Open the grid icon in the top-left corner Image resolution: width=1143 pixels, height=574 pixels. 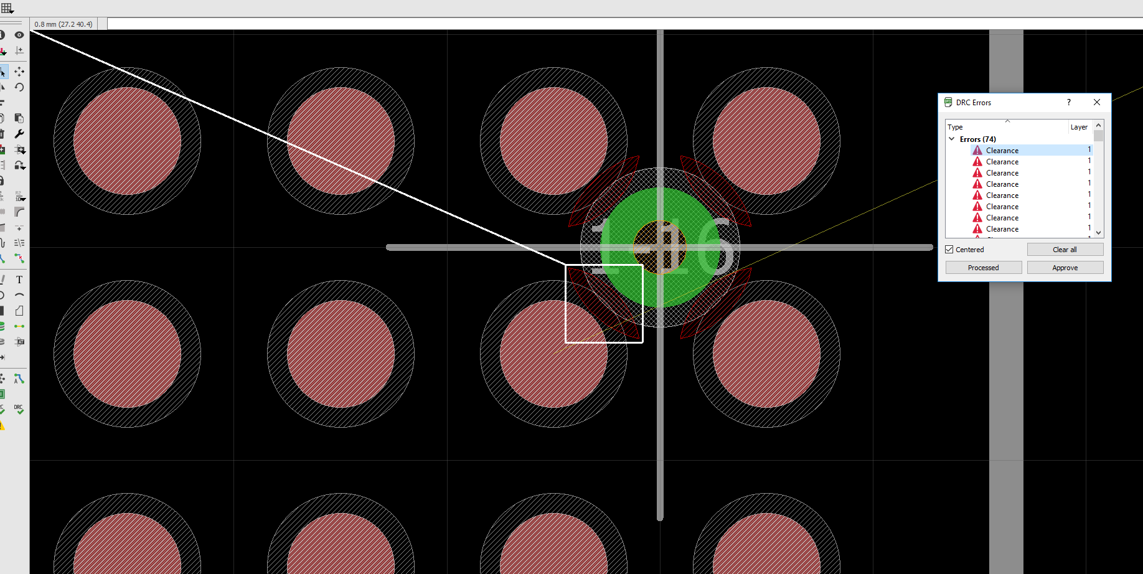click(6, 8)
